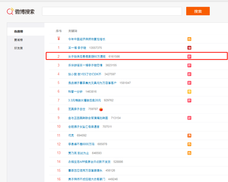The image size is (228, 182).
Task: Open the 6000万 topic link in row 12
Action: point(81,144)
